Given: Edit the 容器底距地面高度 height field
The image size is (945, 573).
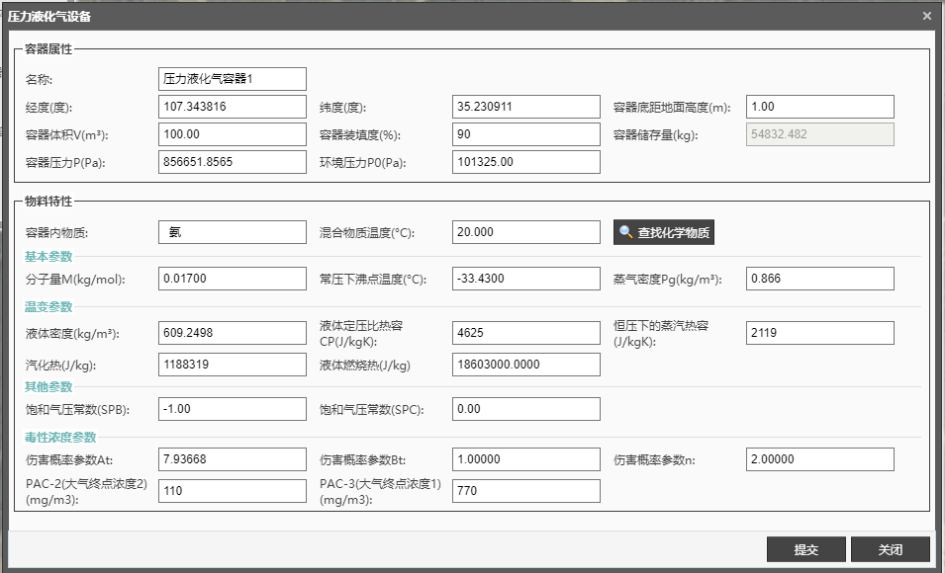Looking at the screenshot, I should point(820,107).
